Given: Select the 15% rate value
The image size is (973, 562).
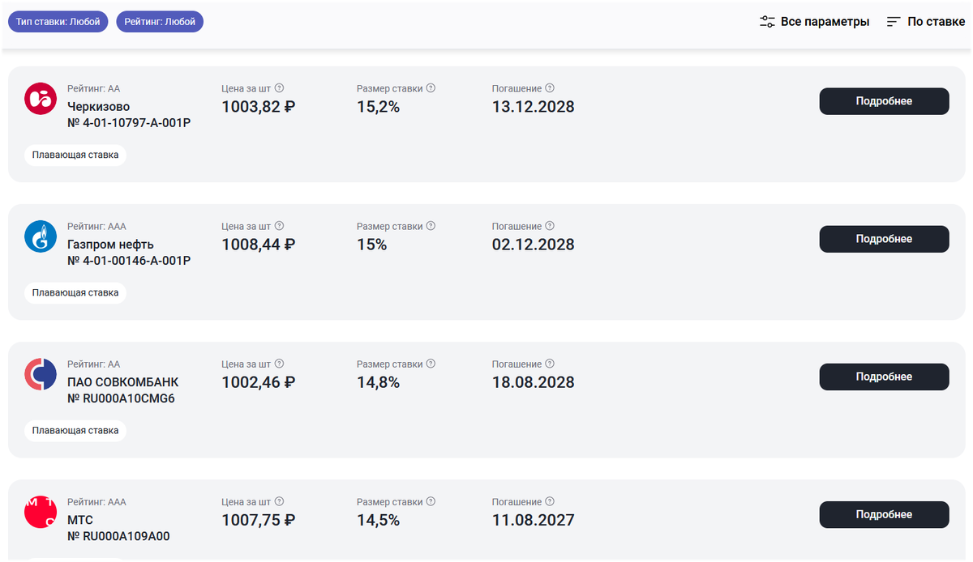Looking at the screenshot, I should click(x=371, y=244).
